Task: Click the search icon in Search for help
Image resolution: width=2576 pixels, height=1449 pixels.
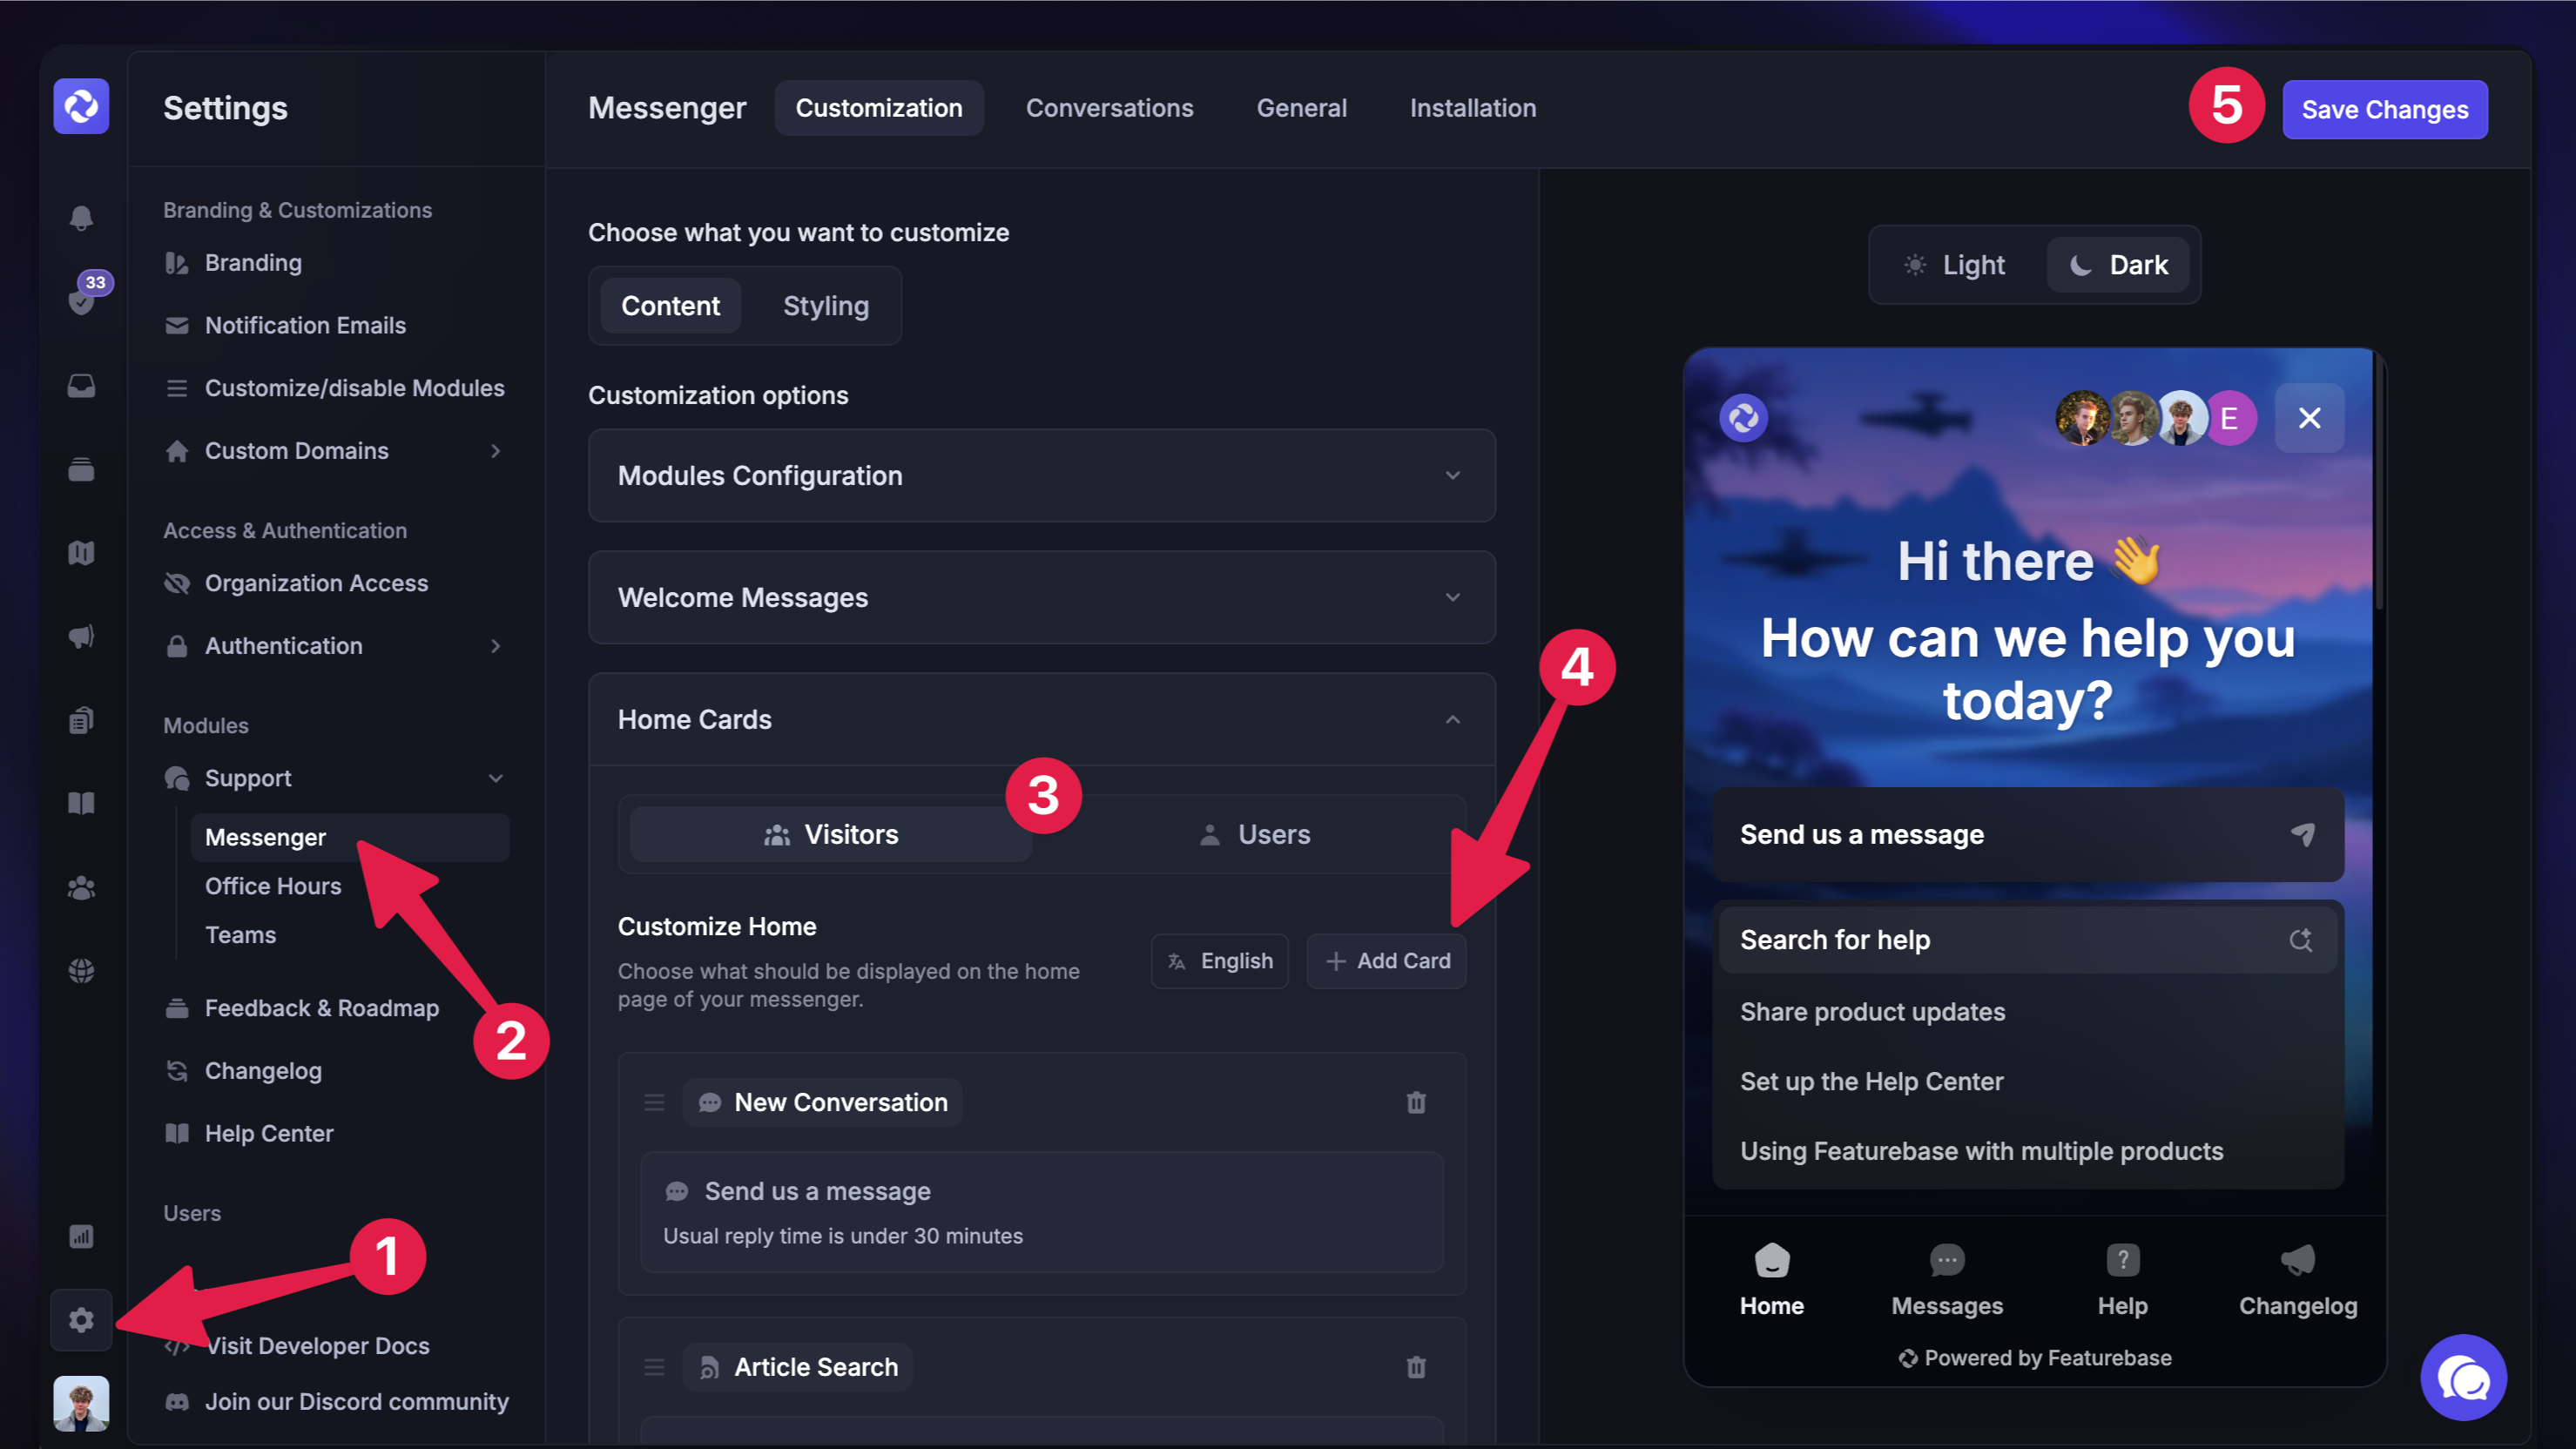Action: (x=2301, y=940)
